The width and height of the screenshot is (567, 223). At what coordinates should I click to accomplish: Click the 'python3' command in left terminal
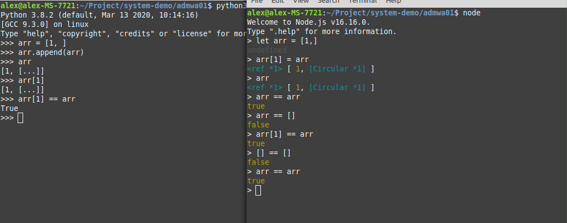click(x=231, y=6)
